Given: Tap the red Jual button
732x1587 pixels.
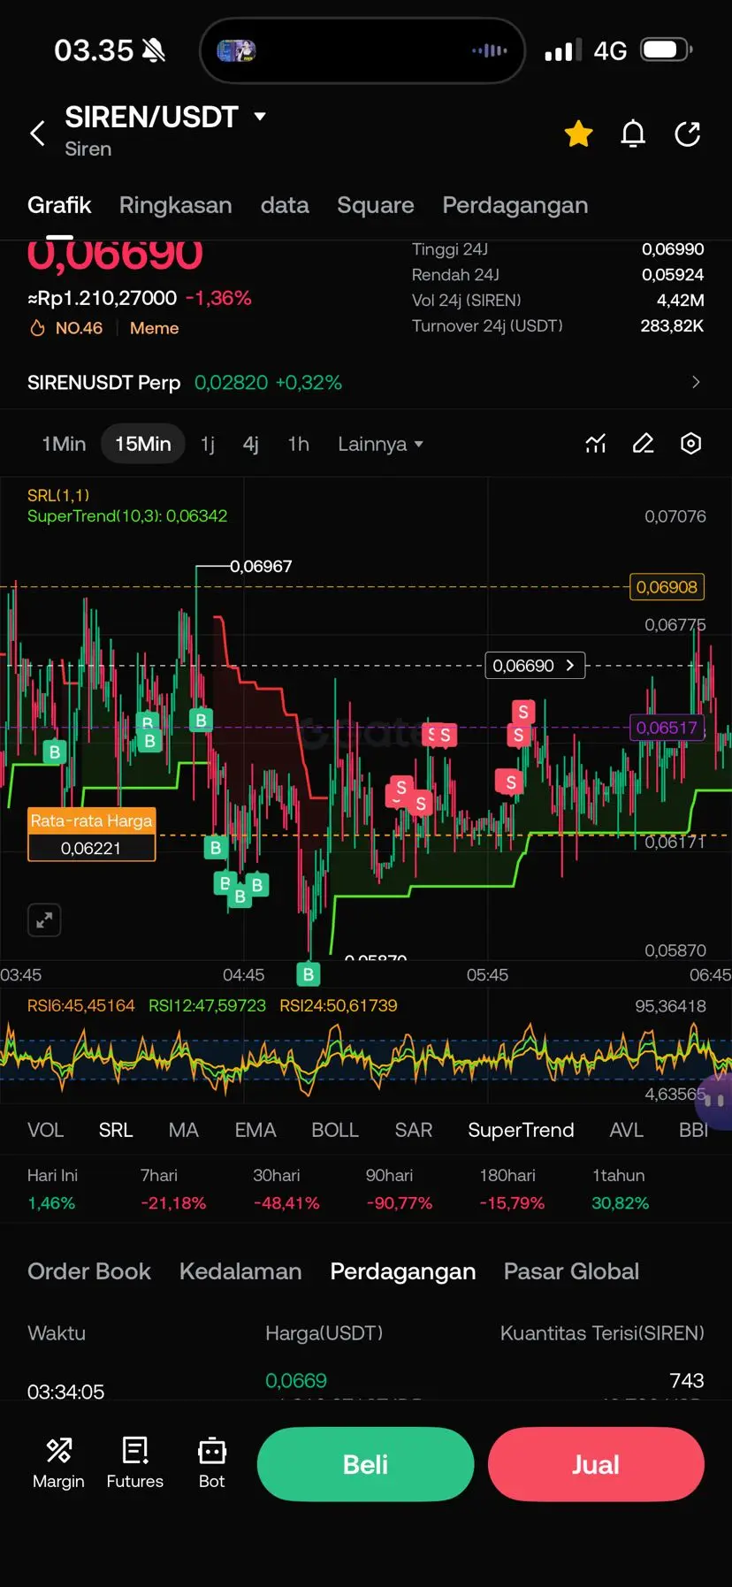Looking at the screenshot, I should 596,1464.
